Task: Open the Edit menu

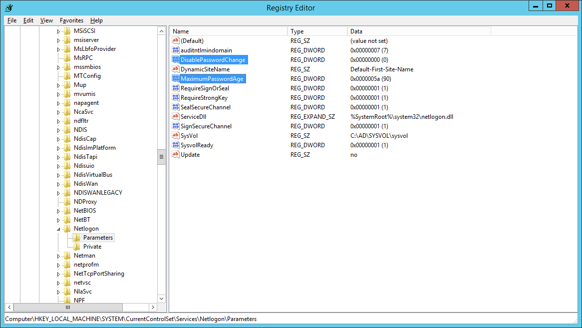Action: point(28,20)
